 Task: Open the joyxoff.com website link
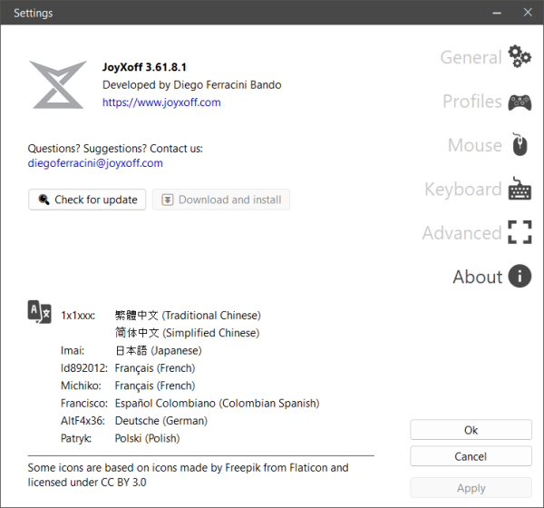[161, 103]
